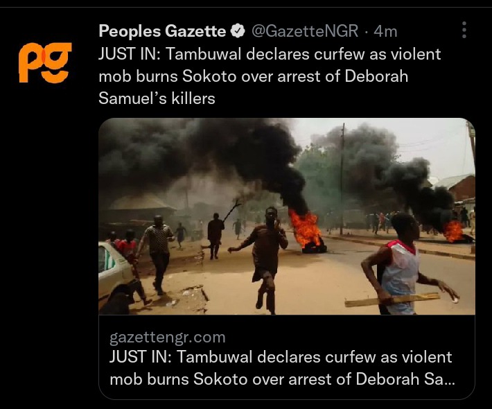The width and height of the screenshot is (492, 409).
Task: Click the truncated card line ending 'Deborah Sa...'
Action: (282, 379)
